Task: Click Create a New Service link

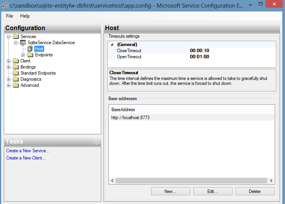Action: coord(28,151)
